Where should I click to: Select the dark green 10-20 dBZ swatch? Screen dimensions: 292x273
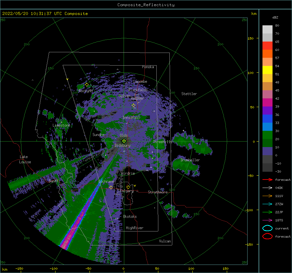click(x=267, y=143)
